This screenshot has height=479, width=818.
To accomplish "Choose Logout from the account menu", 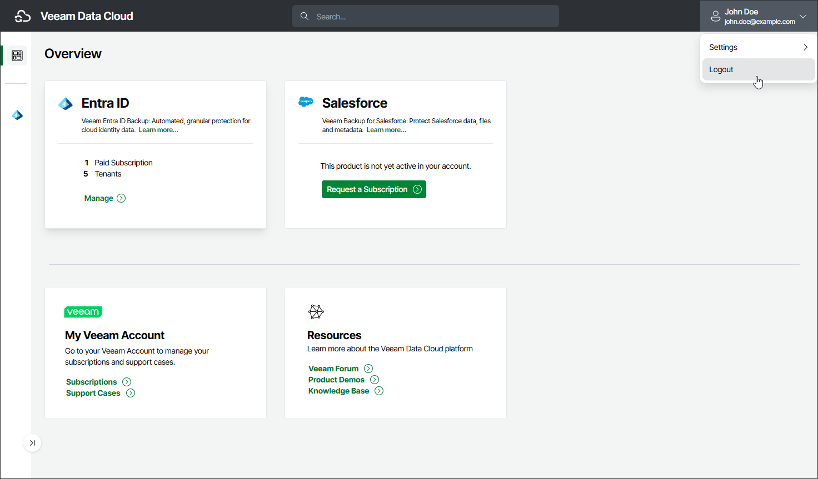I will point(759,69).
